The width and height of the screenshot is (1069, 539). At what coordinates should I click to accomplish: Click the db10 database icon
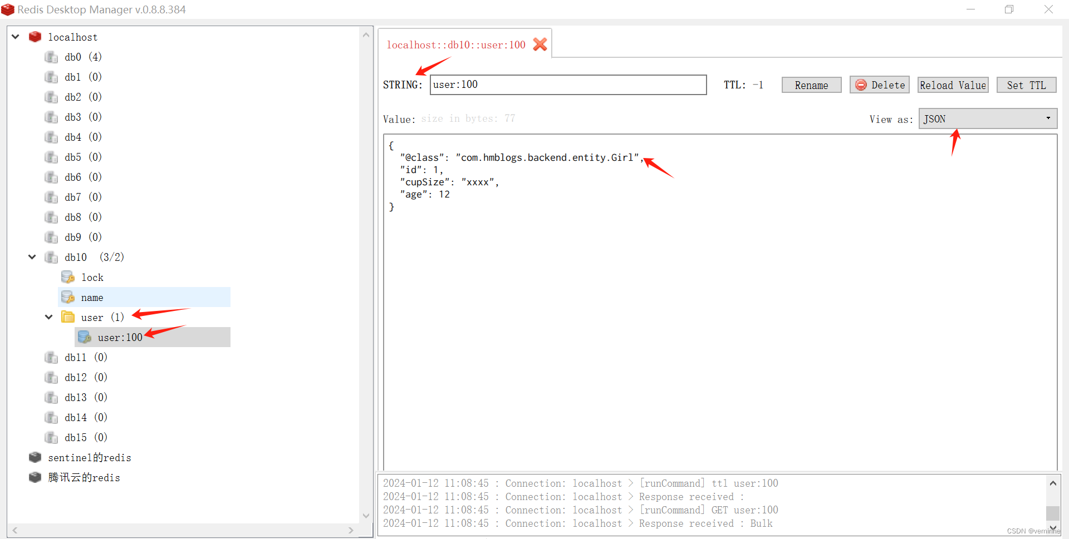51,257
